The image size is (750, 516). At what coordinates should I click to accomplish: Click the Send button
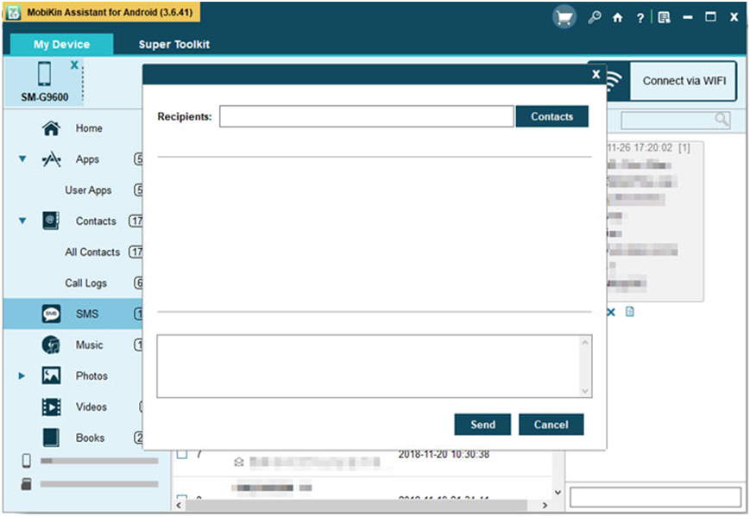482,425
